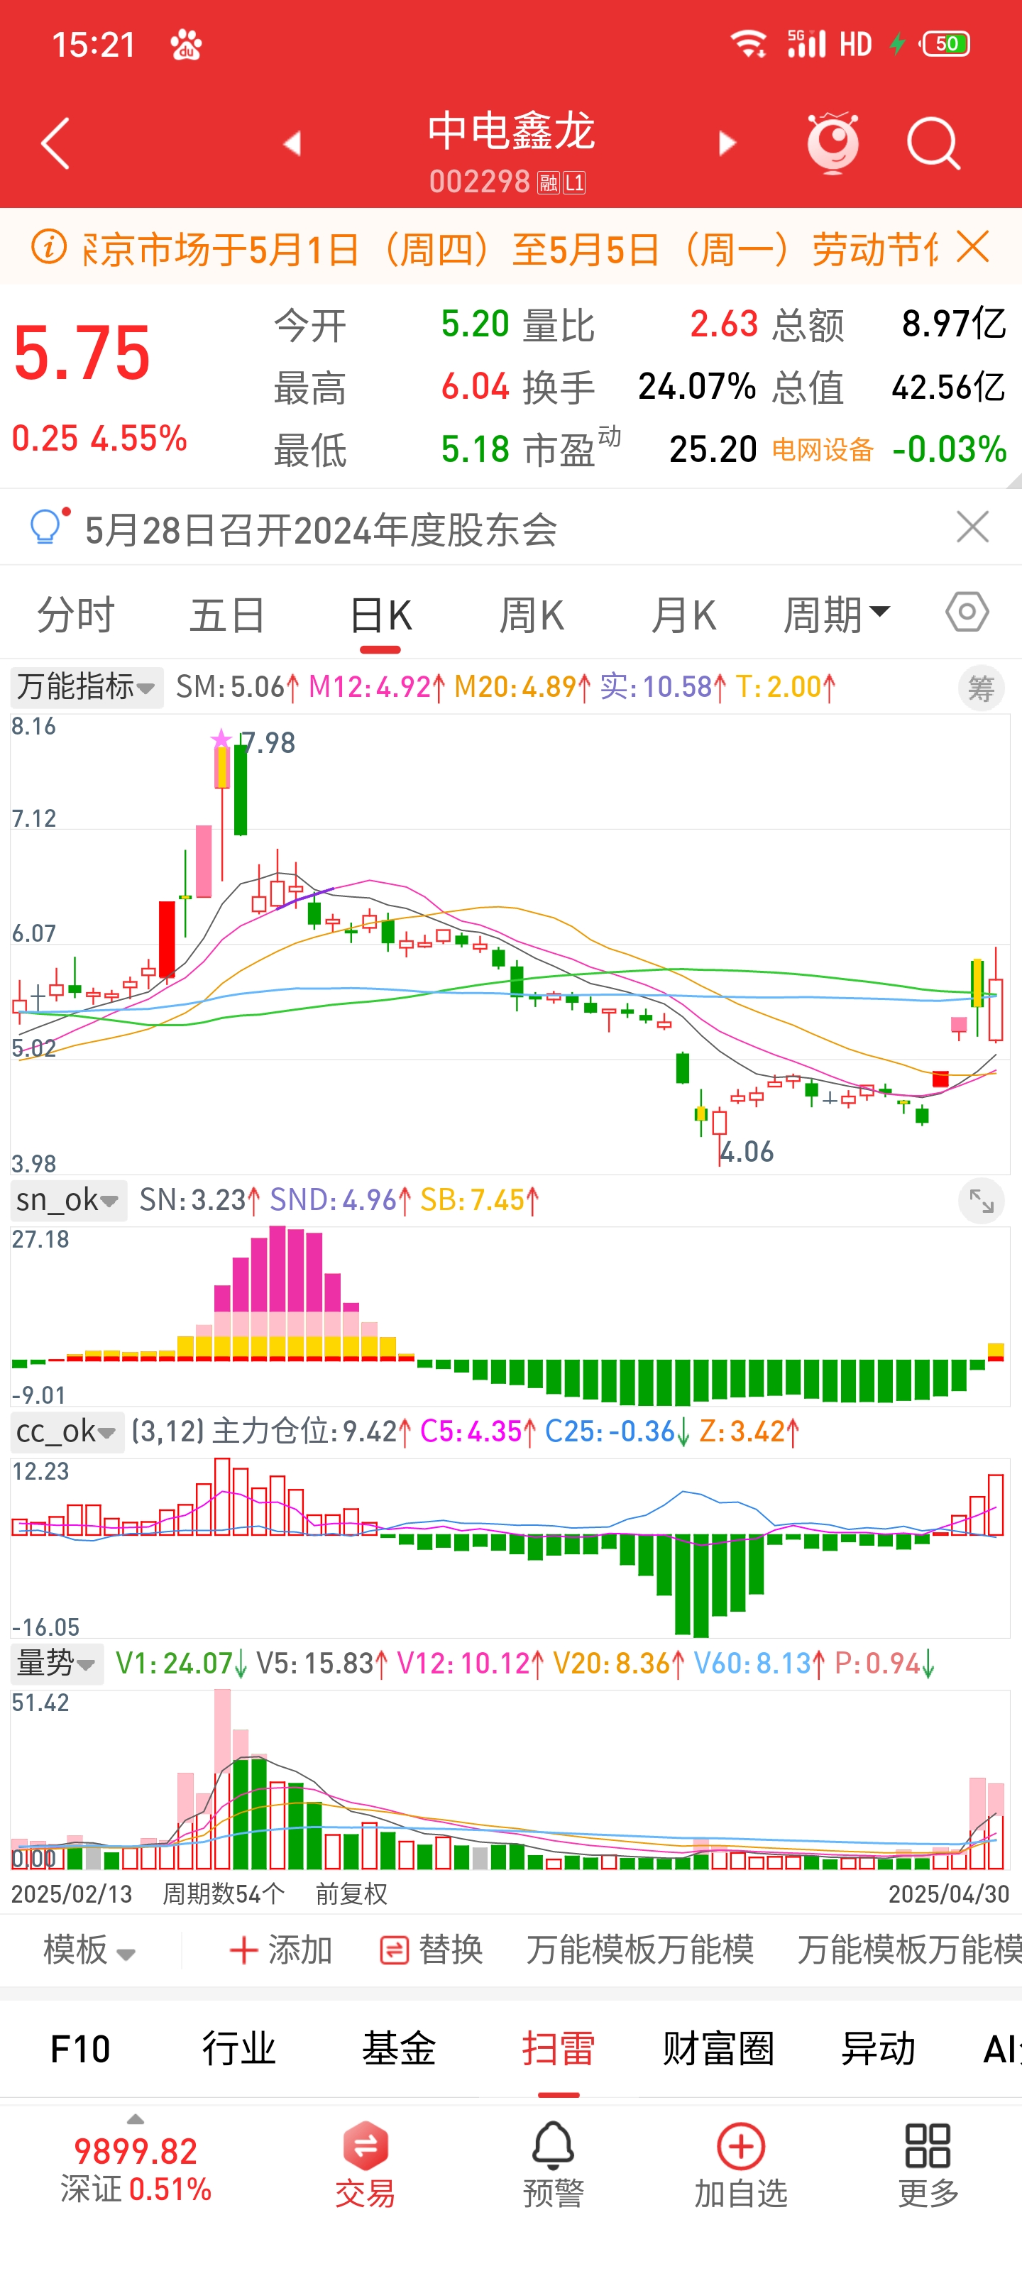
Task: Go to previous stock with left triangle
Action: click(x=292, y=143)
